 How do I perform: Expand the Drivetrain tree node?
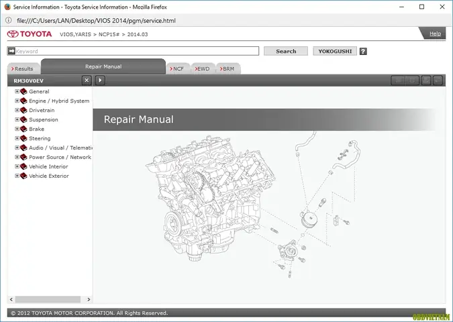[17, 110]
